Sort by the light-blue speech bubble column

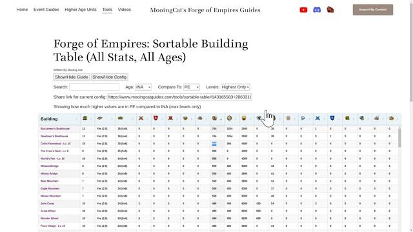(x=303, y=119)
